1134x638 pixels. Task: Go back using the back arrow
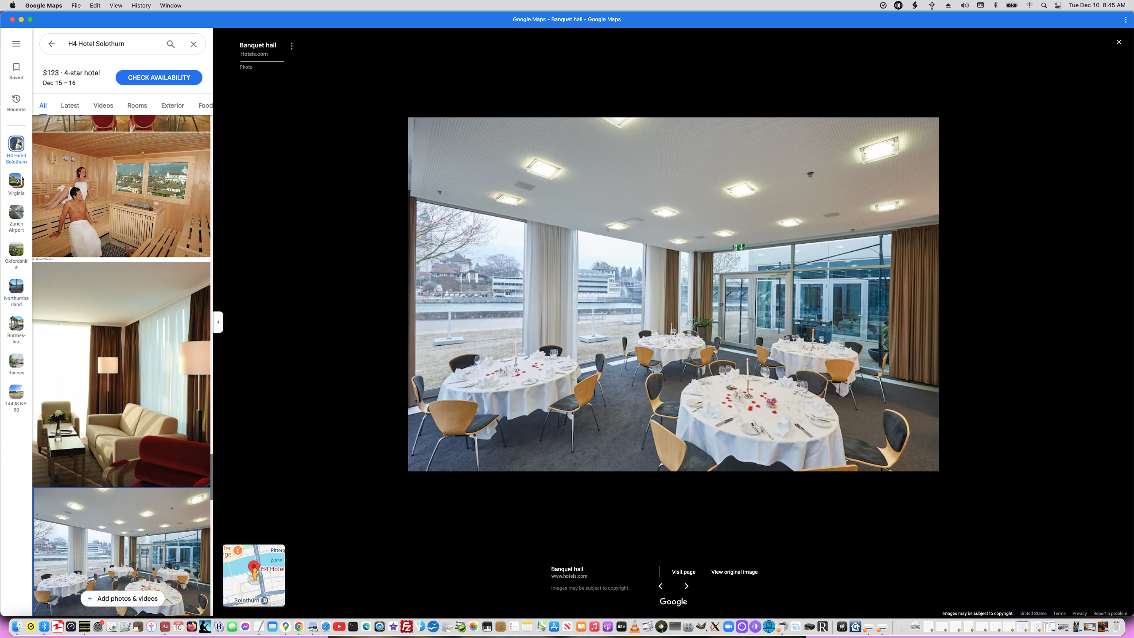pyautogui.click(x=52, y=44)
